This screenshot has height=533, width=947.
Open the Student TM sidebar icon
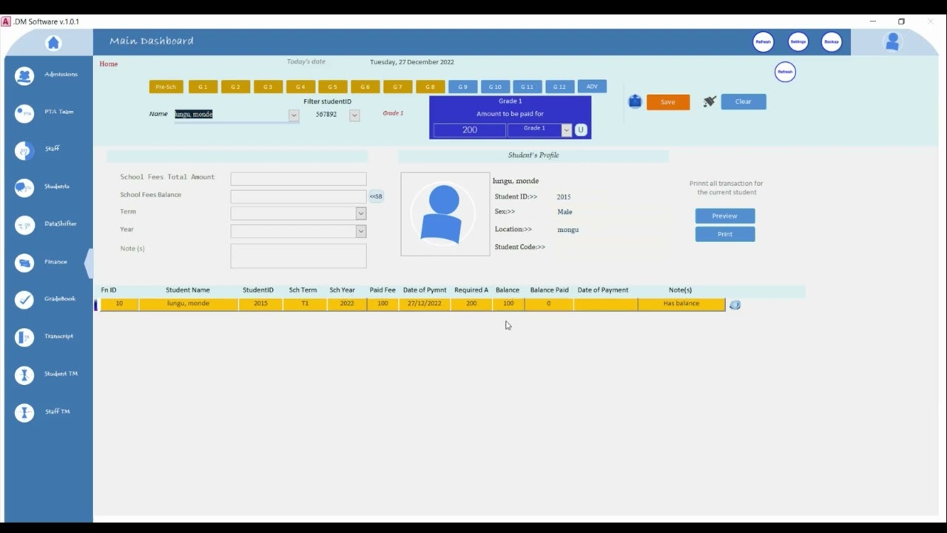point(24,375)
